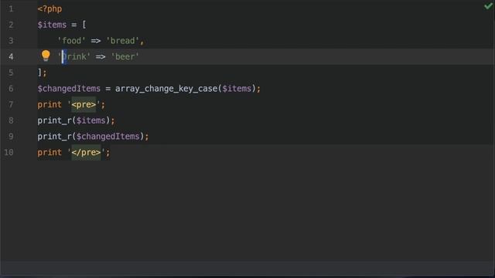Click 'print_r' on line 8
Screen dimensions: 495x278
(x=54, y=120)
